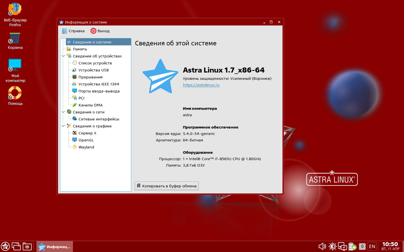Open the file manager taskbar icon
404x252 pixels.
27,246
